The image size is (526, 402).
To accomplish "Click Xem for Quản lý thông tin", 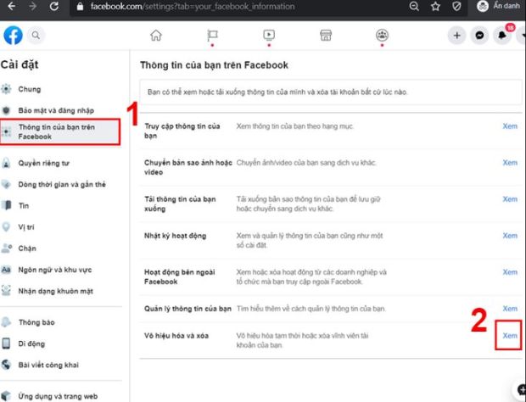I will [510, 309].
